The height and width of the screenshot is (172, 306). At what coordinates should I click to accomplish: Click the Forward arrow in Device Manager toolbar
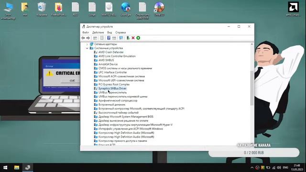tap(88, 38)
